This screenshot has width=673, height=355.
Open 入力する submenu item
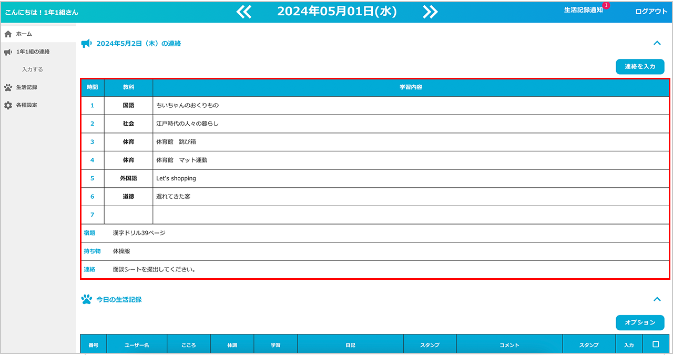point(33,69)
